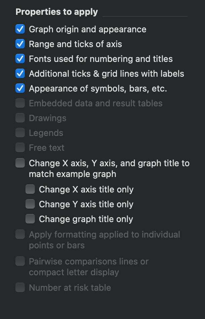205x319 pixels.
Task: Click the Free text checkbox
Action: tap(20, 148)
